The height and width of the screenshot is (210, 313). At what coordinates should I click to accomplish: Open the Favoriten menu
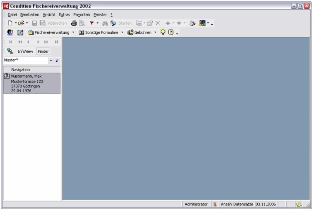[81, 14]
